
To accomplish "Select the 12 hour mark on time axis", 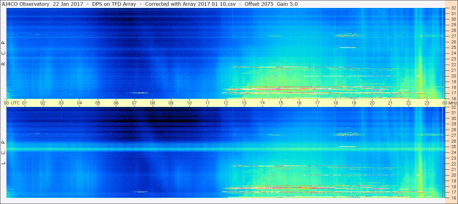I will [226, 103].
